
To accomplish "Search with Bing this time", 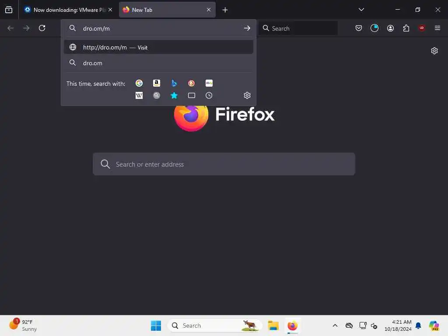I will pos(174,83).
